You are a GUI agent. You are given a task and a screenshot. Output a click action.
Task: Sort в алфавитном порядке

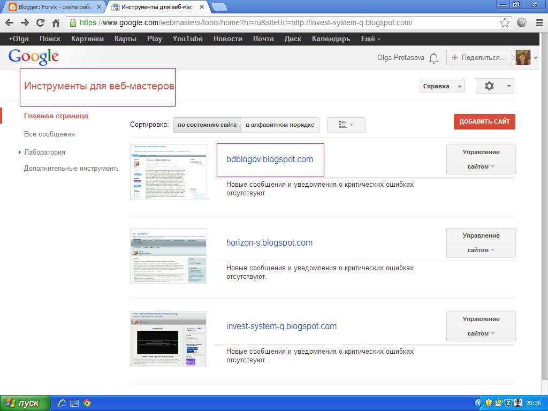tap(280, 125)
